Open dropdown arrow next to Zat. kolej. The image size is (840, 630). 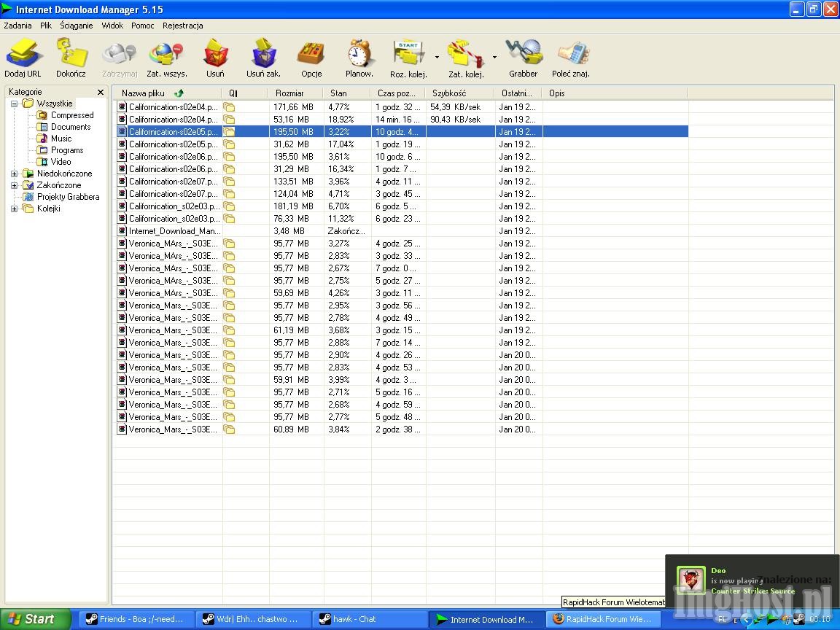point(494,57)
